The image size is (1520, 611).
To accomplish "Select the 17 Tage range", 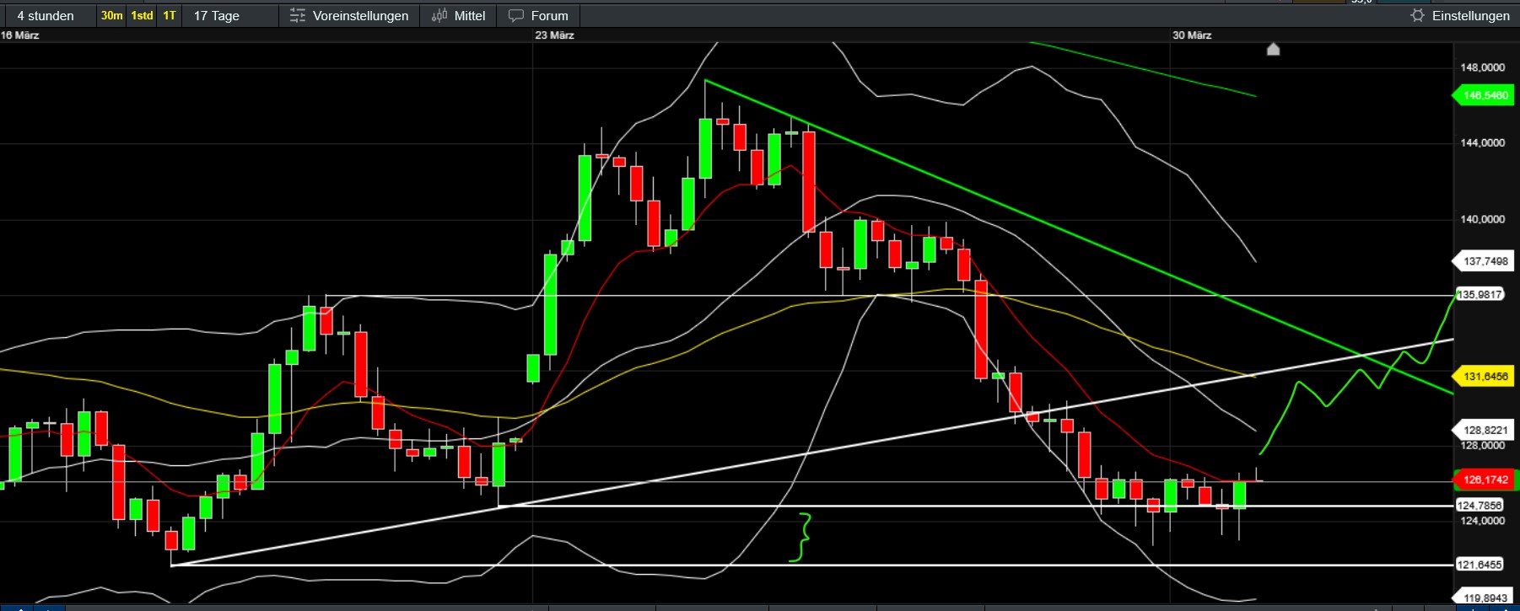I will pyautogui.click(x=217, y=16).
